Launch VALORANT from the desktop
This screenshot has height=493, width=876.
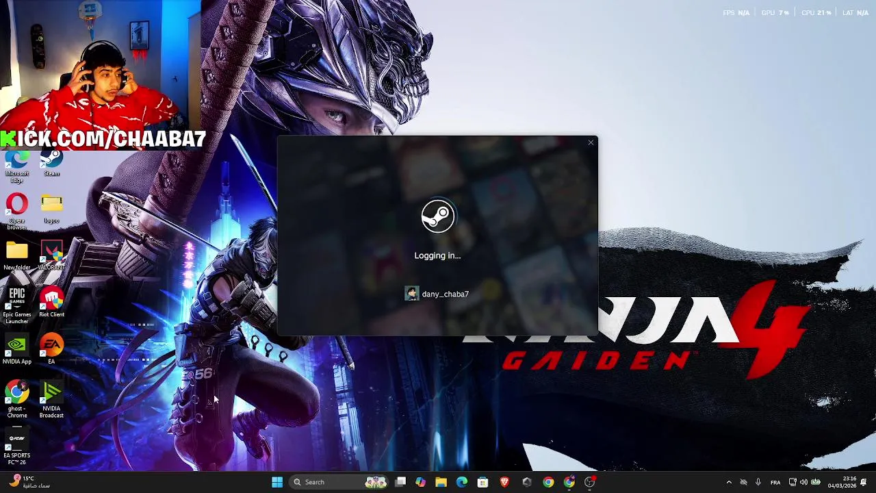pos(51,256)
